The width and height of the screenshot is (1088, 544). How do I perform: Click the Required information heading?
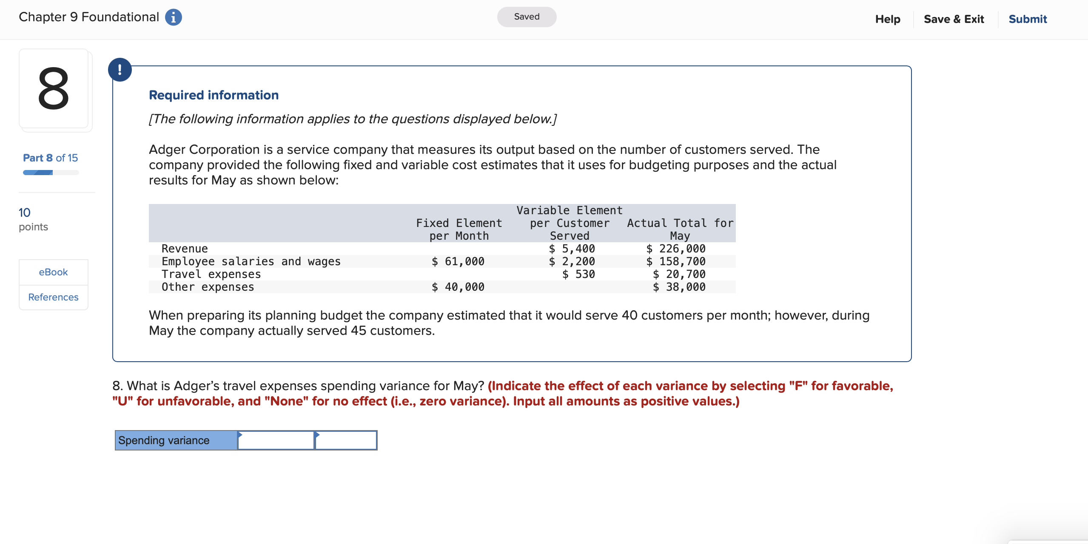(x=214, y=94)
